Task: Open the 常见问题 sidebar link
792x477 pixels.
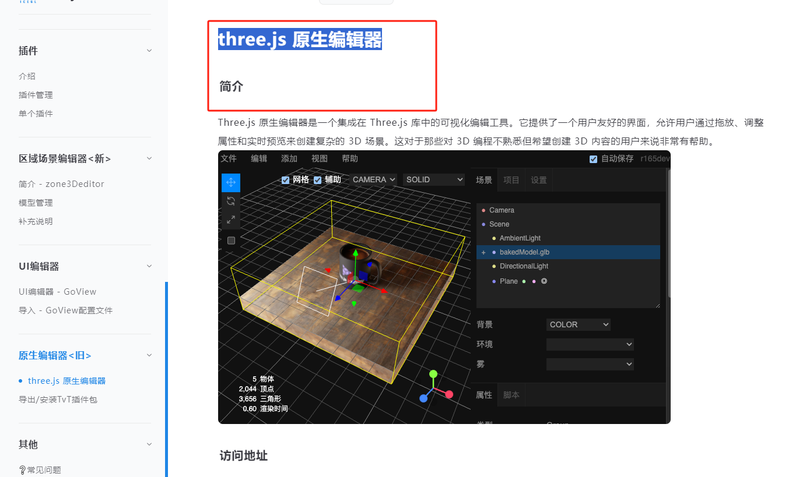Action: tap(44, 470)
